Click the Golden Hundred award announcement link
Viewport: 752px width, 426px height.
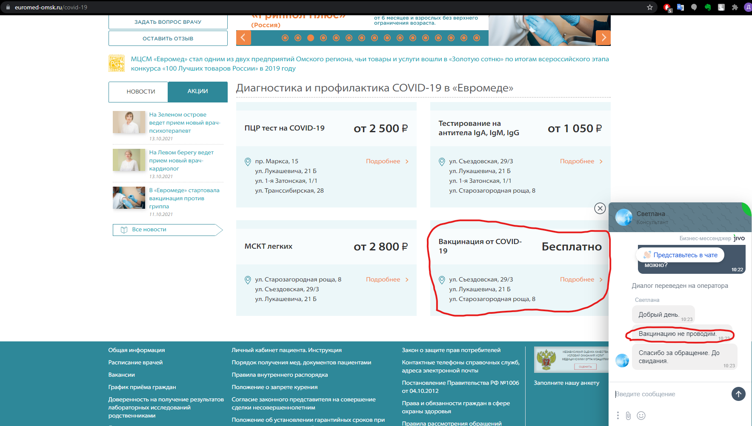click(x=370, y=64)
